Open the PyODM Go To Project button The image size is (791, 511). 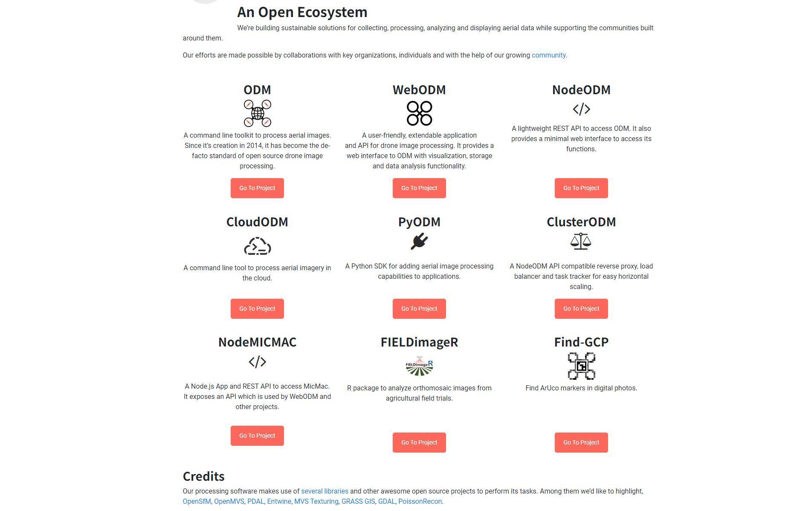click(419, 309)
